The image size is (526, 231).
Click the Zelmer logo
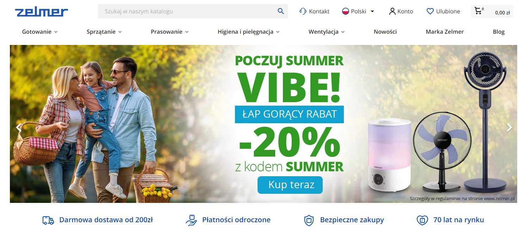pyautogui.click(x=42, y=12)
